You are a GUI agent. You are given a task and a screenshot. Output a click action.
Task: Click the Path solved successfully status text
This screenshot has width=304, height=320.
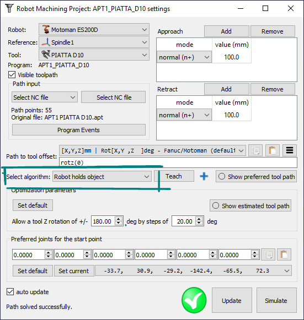[x=39, y=307]
